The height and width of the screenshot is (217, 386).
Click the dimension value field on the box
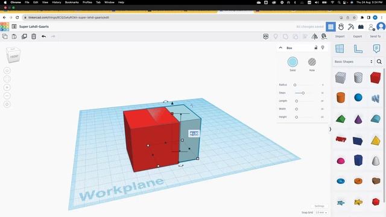pos(194,134)
